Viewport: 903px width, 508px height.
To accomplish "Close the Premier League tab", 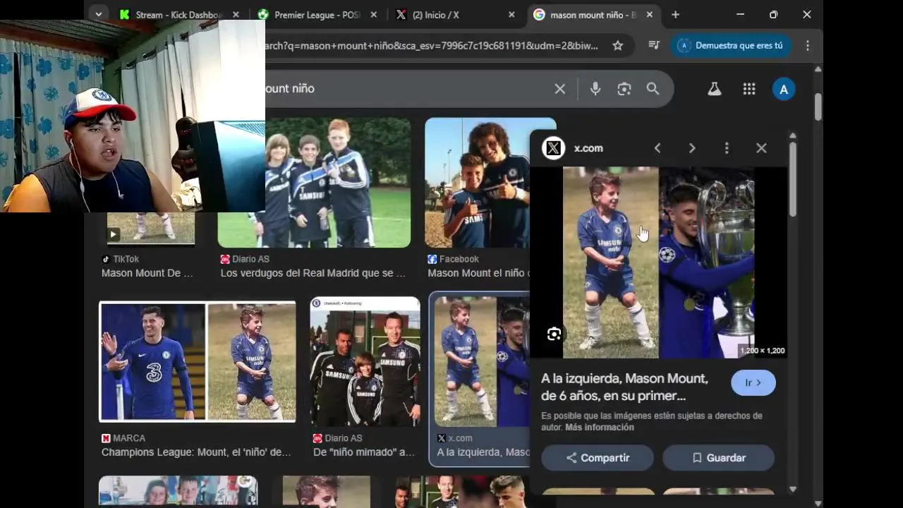I will (374, 15).
